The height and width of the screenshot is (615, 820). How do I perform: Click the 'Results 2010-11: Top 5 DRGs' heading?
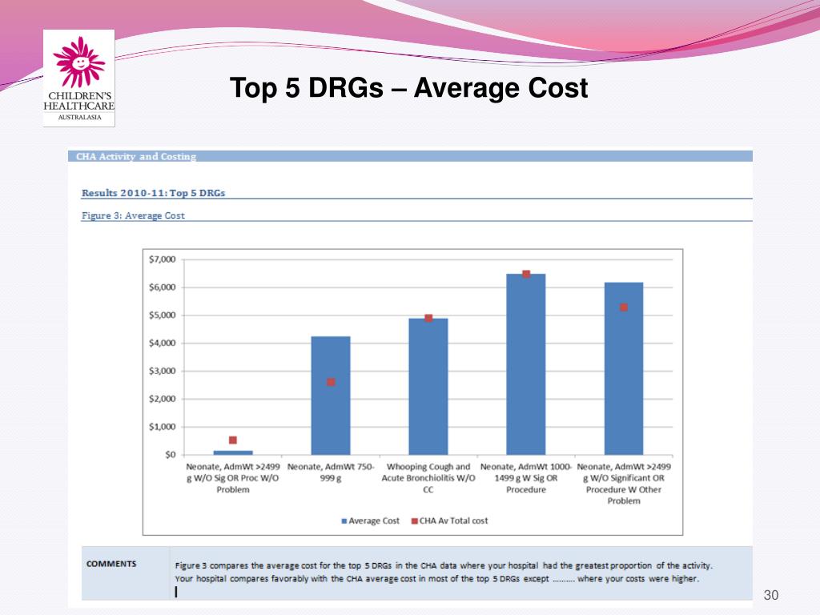coord(153,193)
